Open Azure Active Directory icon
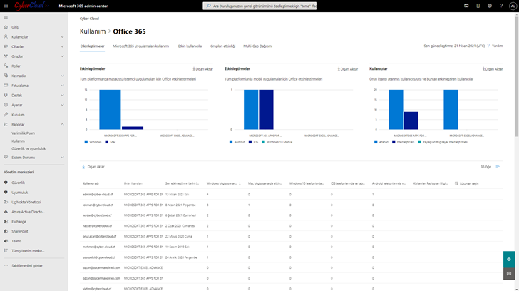Image resolution: width=519 pixels, height=291 pixels. 6,212
